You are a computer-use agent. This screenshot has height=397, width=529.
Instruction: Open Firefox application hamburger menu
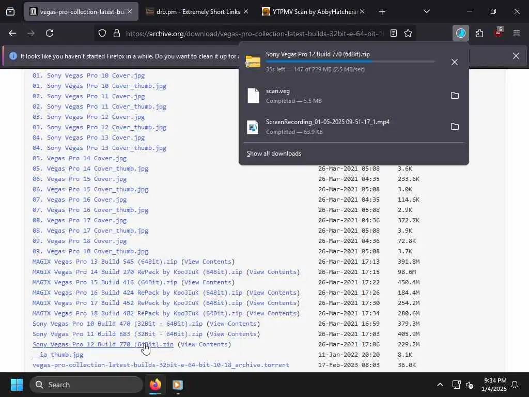pos(517,33)
